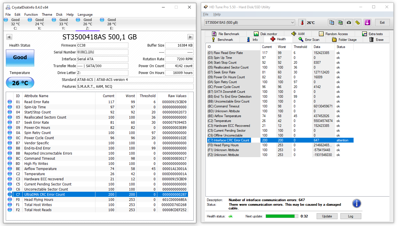
Task: Select the (C2) Temperature row in HD Tune
Action: point(280,121)
